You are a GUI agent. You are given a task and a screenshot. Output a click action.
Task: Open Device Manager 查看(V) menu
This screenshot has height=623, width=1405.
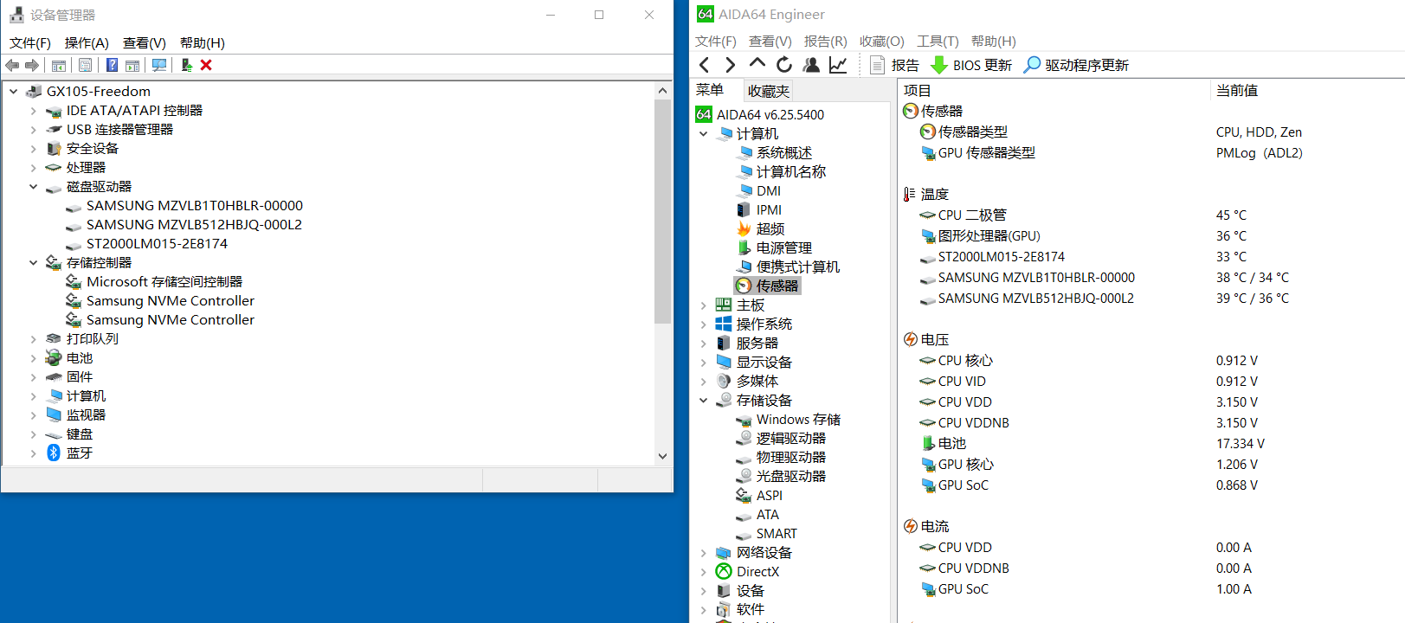(x=145, y=42)
